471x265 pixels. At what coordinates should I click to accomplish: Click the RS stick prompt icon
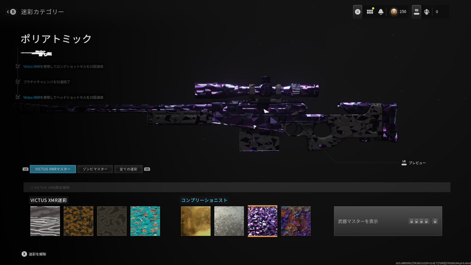(416, 12)
